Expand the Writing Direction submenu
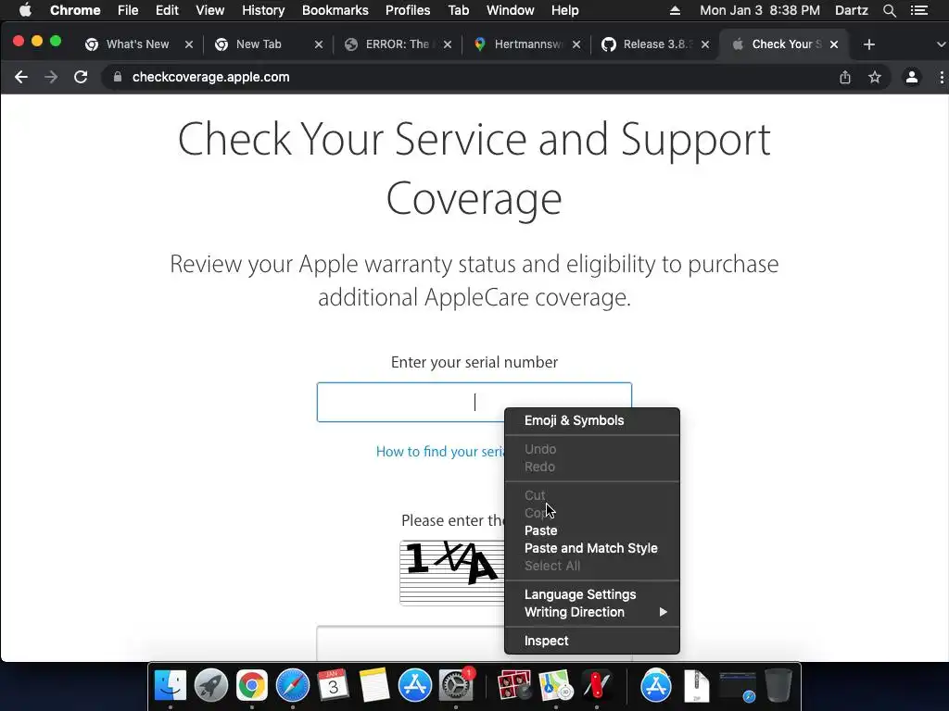This screenshot has width=949, height=711. point(592,613)
